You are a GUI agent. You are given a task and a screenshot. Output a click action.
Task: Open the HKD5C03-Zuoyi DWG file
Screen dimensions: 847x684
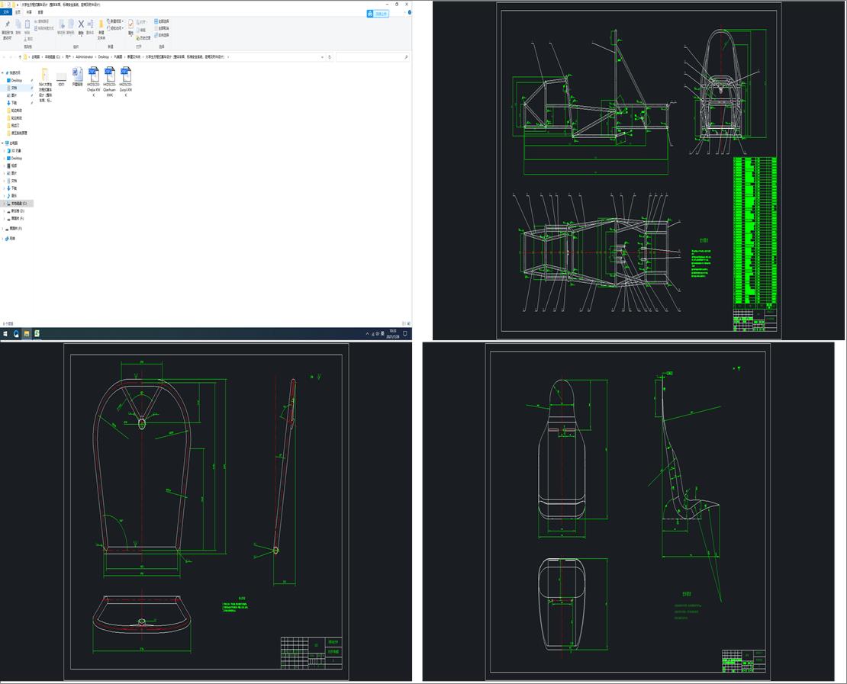(126, 75)
